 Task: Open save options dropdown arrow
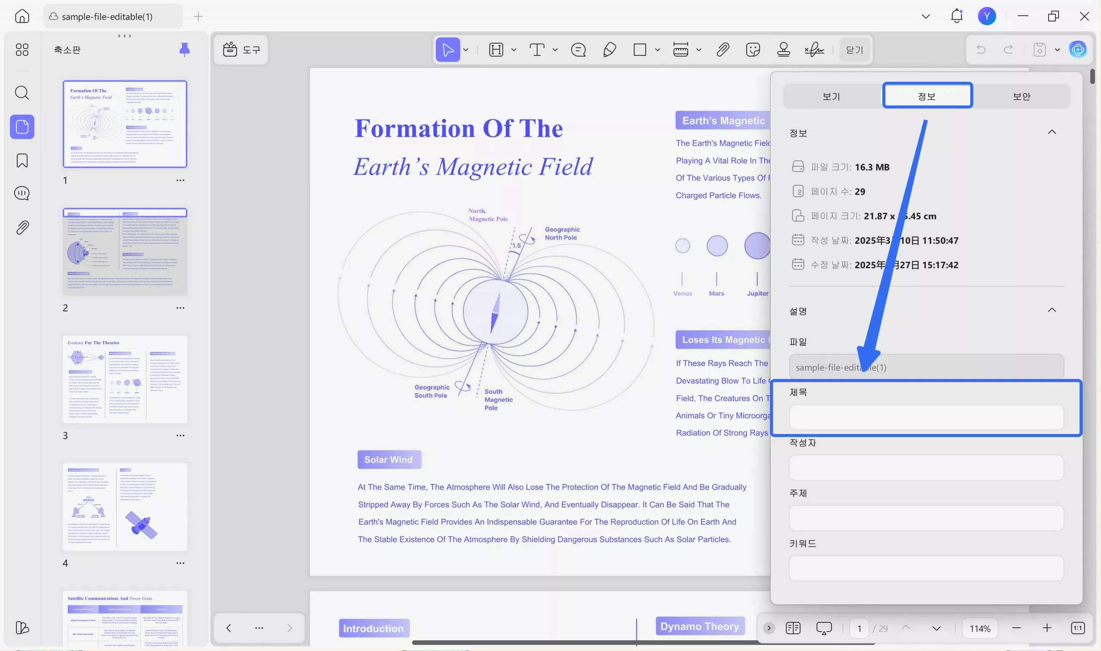coord(1057,49)
